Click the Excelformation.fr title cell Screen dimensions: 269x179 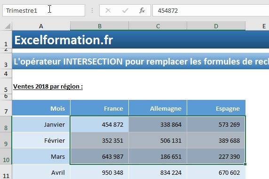point(141,40)
